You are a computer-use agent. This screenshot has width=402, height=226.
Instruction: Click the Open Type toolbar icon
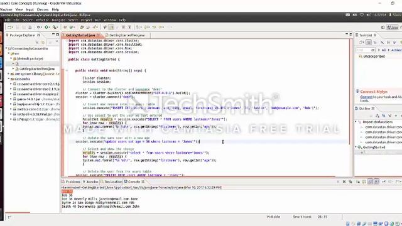pyautogui.click(x=82, y=27)
